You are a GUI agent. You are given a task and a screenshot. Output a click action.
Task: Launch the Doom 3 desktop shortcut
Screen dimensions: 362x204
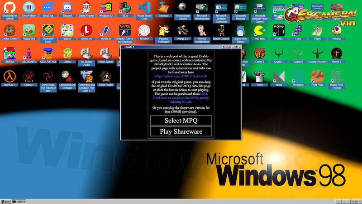tap(260, 53)
